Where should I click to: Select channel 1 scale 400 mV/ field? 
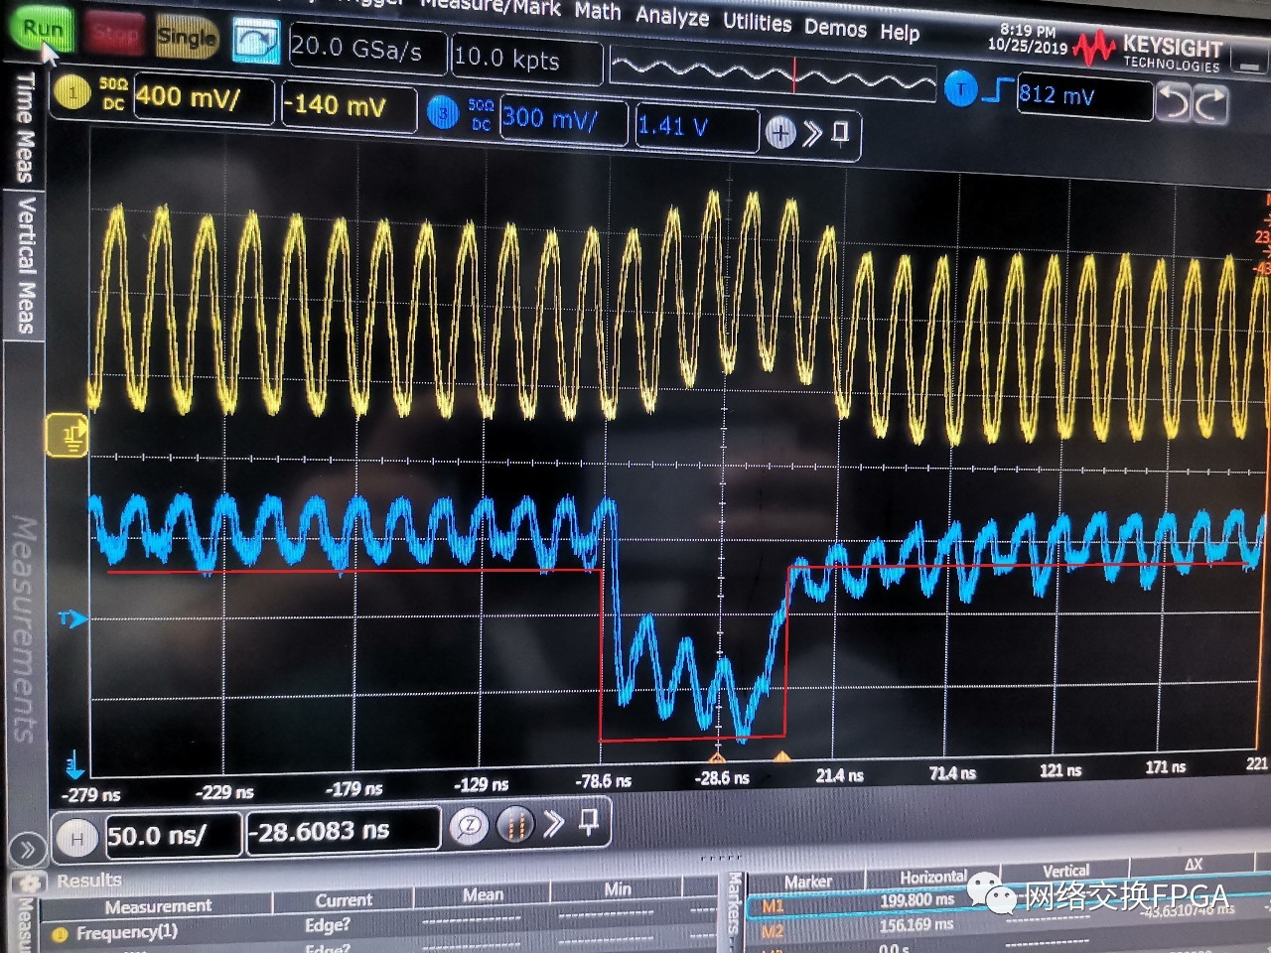click(203, 98)
